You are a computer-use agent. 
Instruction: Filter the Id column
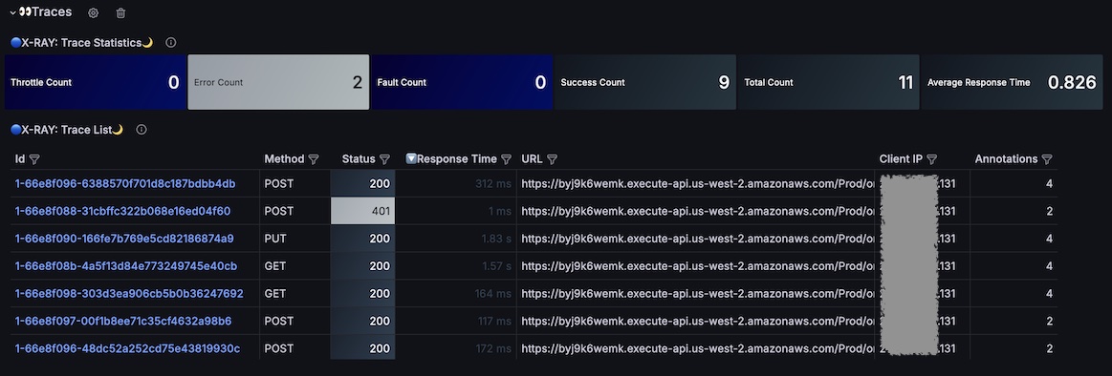click(34, 159)
